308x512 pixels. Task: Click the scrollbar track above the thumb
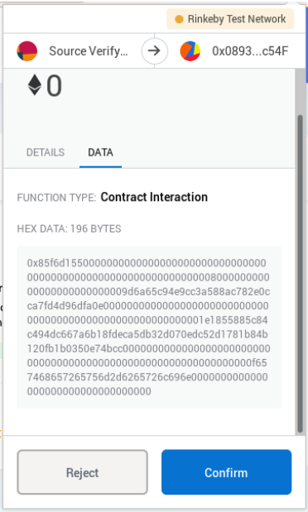(301, 92)
